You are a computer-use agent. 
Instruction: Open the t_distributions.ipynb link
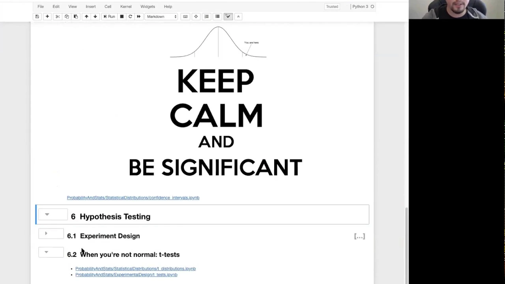pyautogui.click(x=135, y=269)
